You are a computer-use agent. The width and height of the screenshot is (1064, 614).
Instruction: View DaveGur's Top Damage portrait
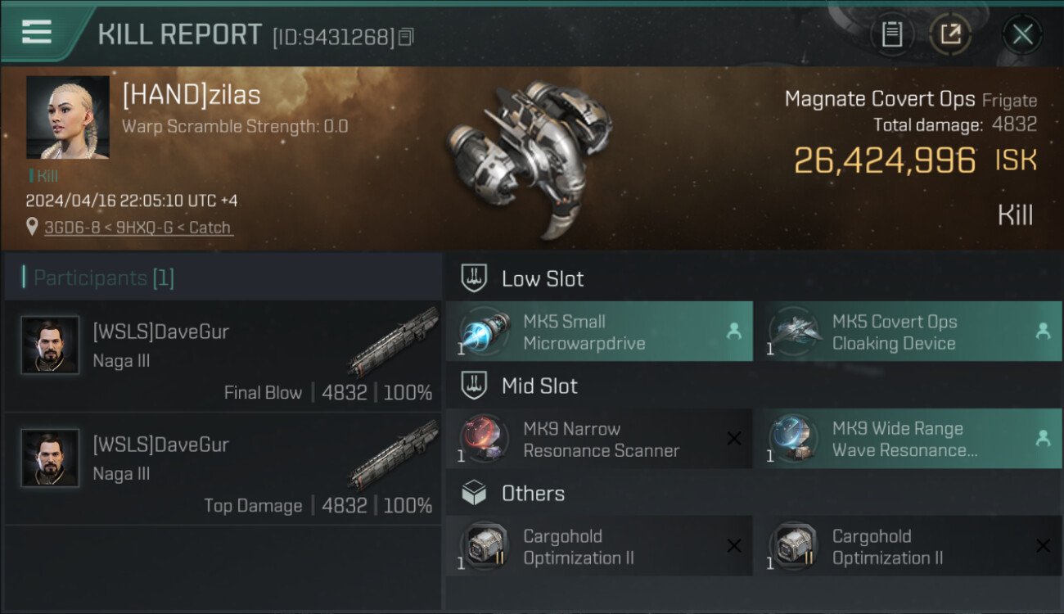(51, 458)
